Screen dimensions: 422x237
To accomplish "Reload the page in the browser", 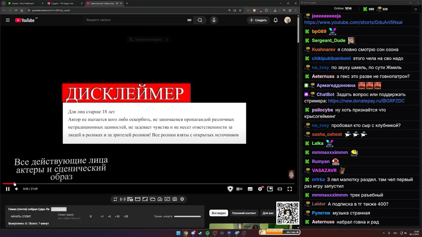I will [x=16, y=10].
